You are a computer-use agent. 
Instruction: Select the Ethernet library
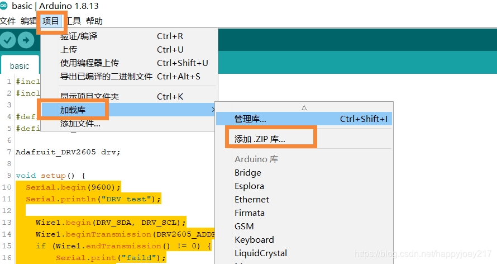(304, 199)
